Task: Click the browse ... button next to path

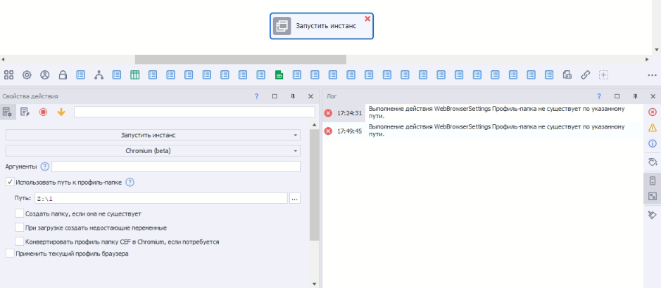Action: [x=295, y=198]
